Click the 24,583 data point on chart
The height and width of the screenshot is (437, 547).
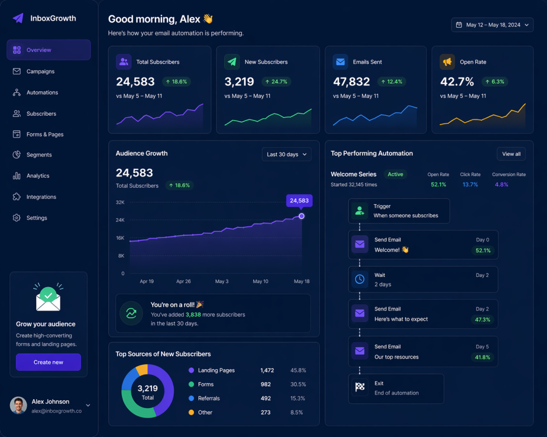point(301,216)
